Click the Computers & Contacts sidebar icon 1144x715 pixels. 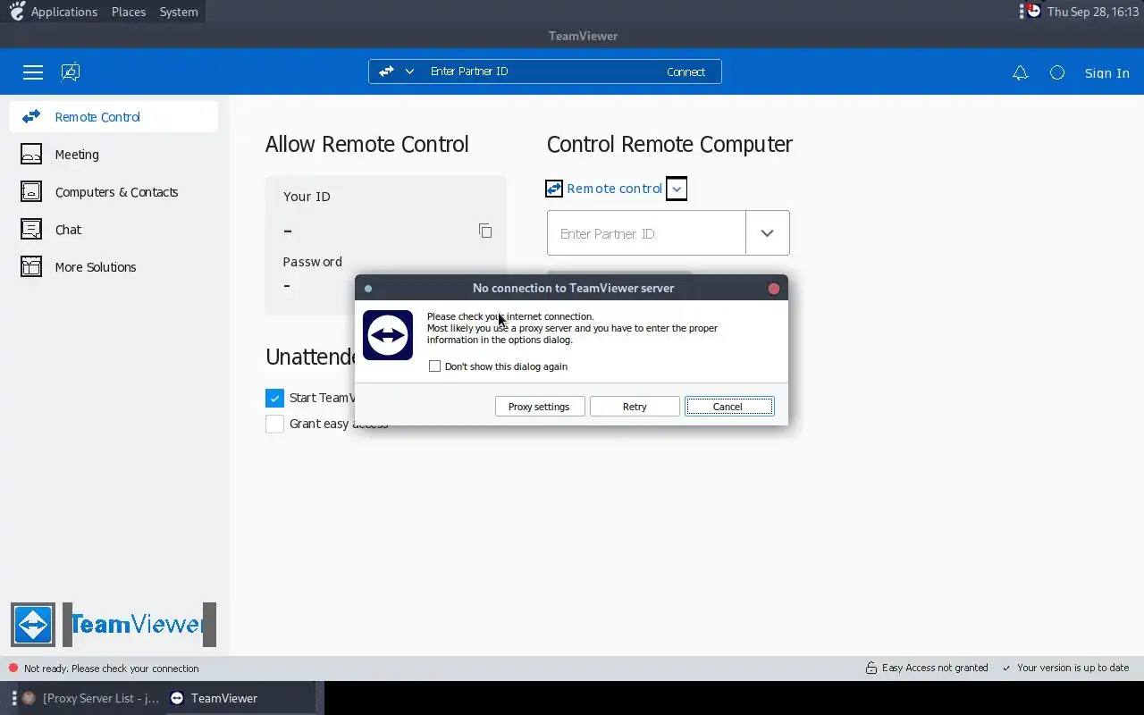31,192
